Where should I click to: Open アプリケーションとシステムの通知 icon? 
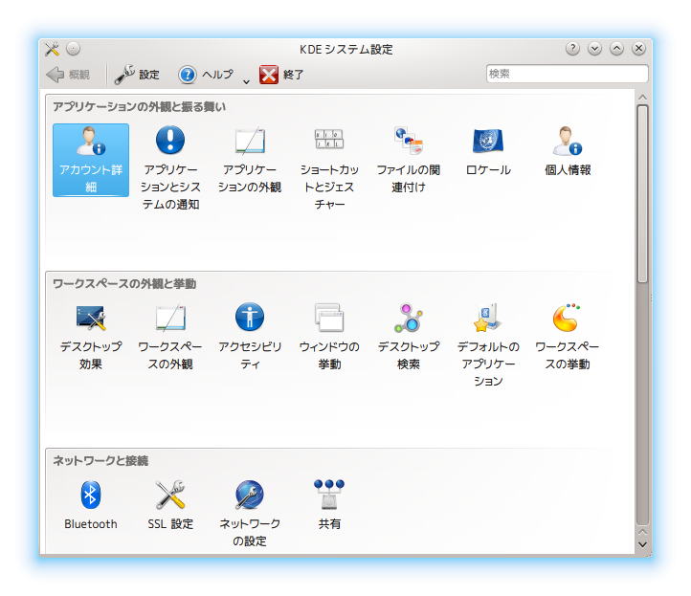pos(169,142)
